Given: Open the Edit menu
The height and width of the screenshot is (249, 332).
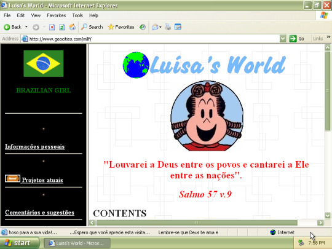Looking at the screenshot, I should pos(20,15).
